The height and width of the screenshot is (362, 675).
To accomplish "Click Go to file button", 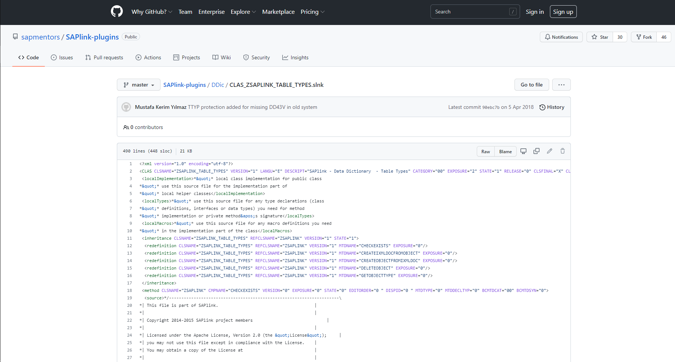I will click(x=532, y=85).
